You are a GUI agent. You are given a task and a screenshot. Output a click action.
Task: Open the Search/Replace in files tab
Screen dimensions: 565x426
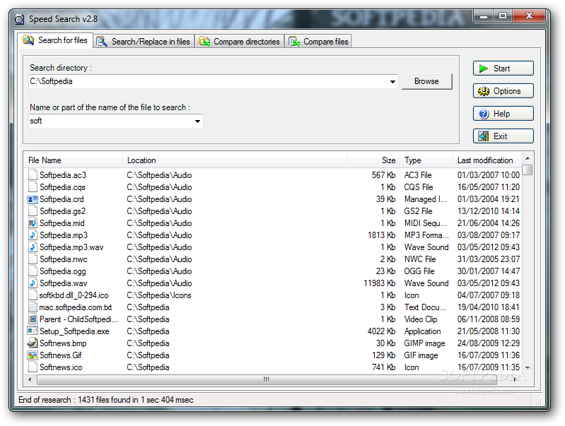click(x=144, y=42)
